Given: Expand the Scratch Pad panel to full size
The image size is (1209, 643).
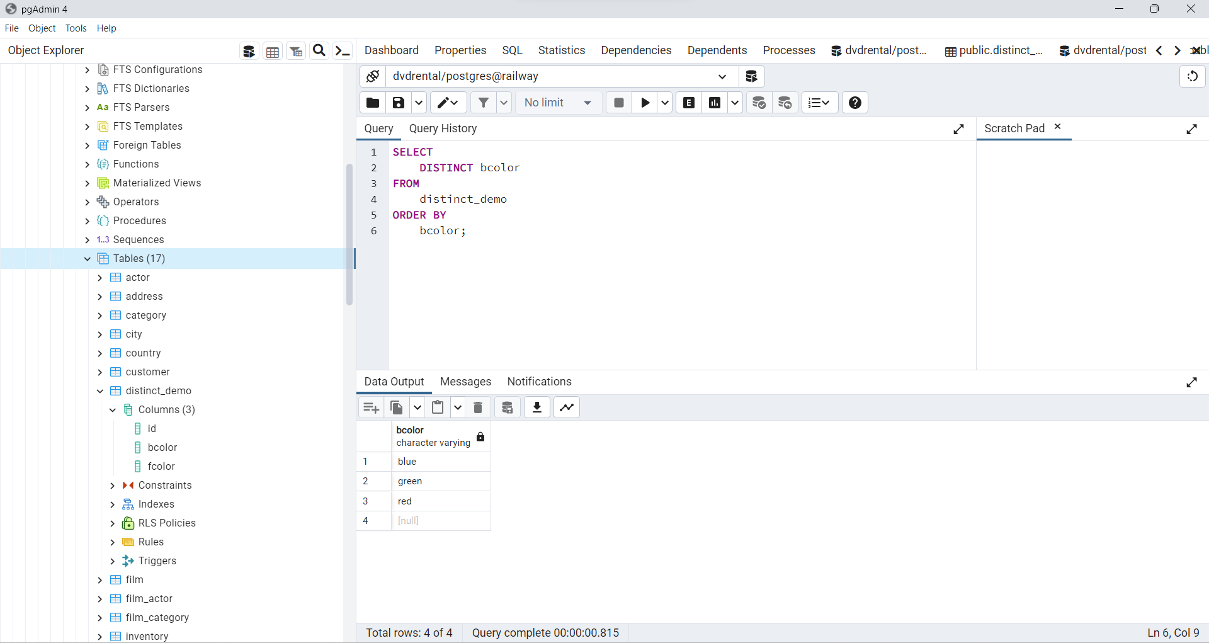Looking at the screenshot, I should click(1192, 129).
